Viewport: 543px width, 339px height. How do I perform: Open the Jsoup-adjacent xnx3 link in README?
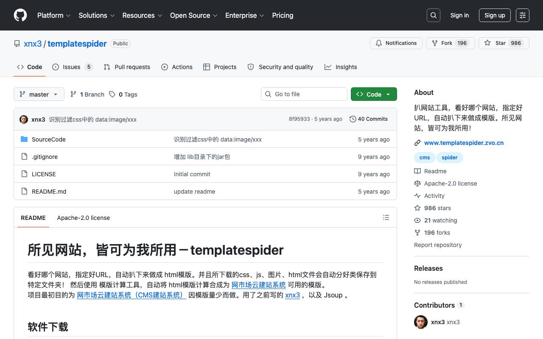[292, 295]
